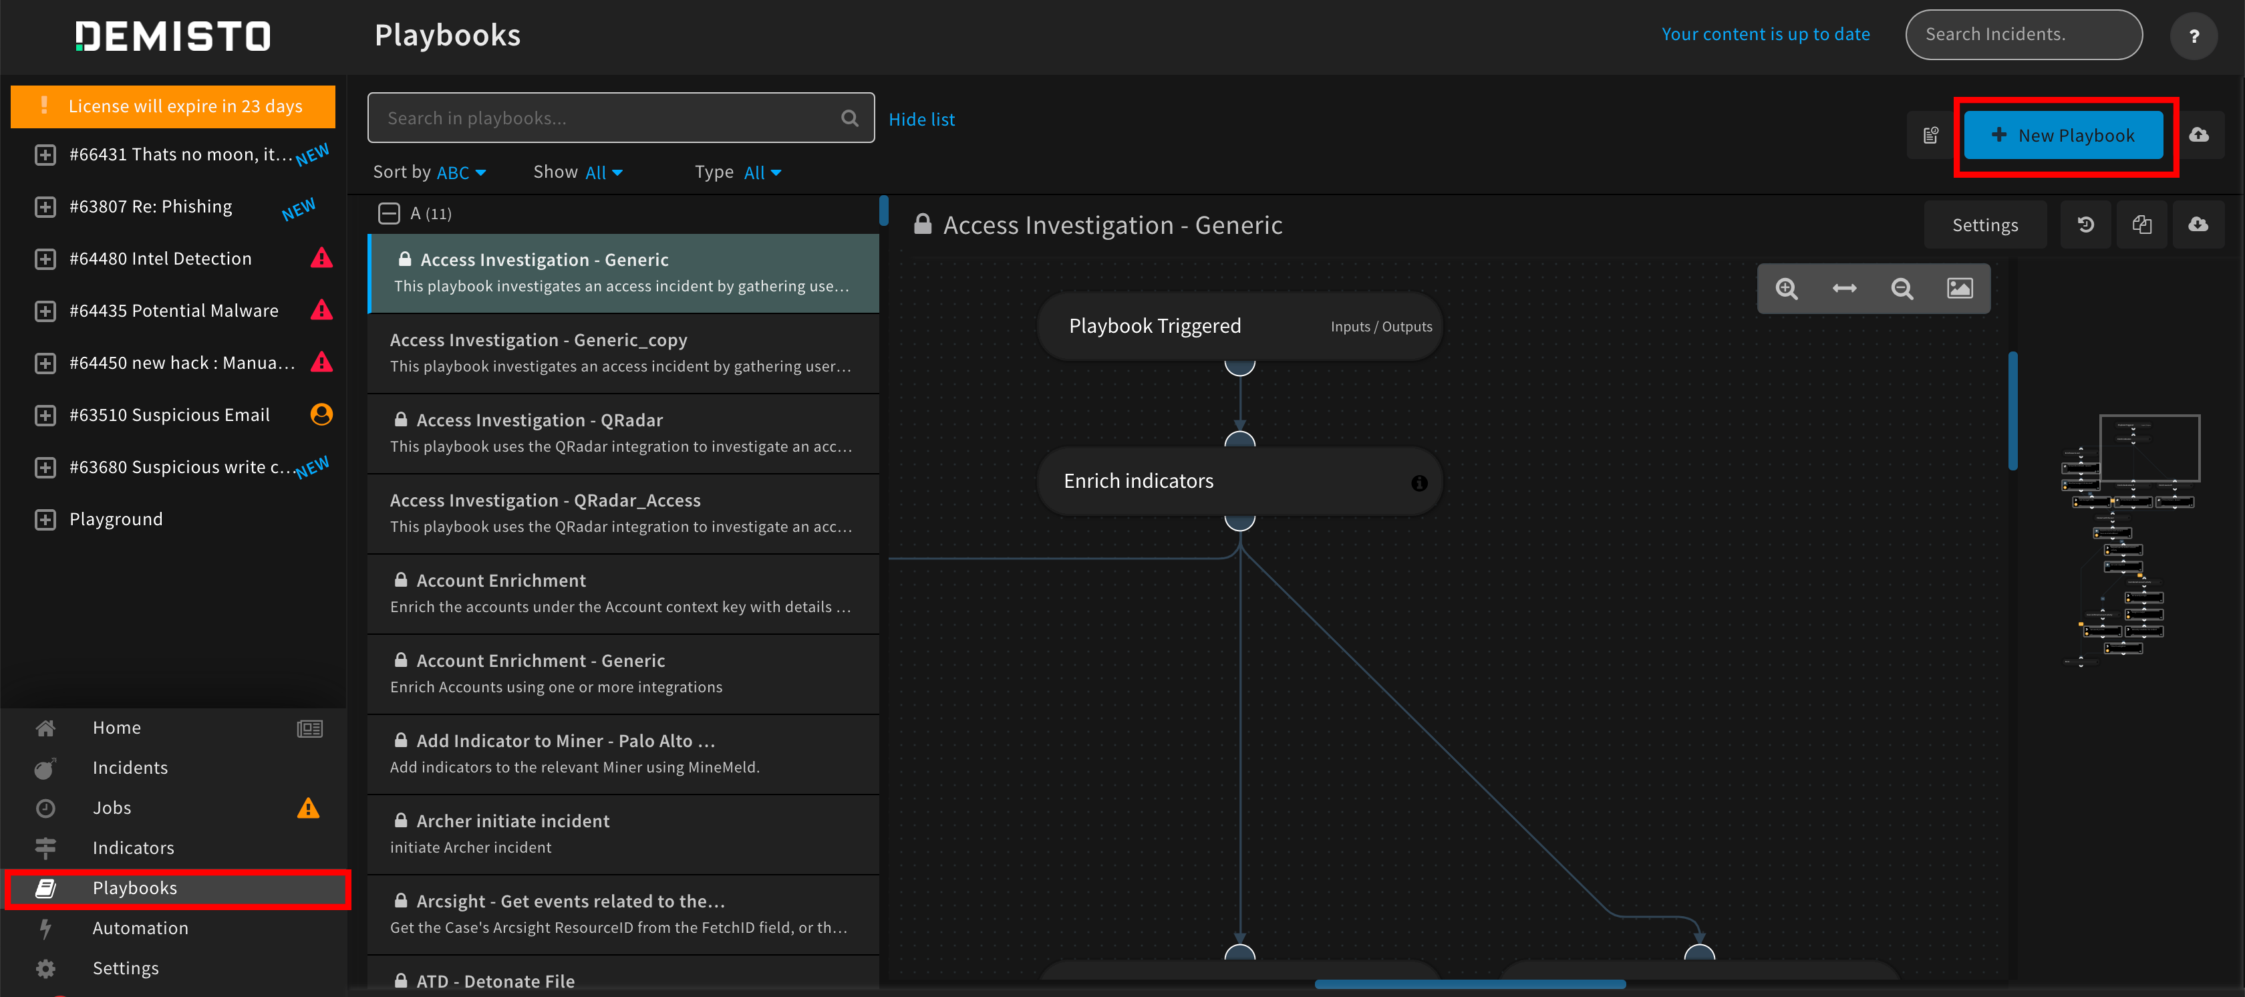Open the Sort by ABC dropdown
The image size is (2245, 997).
point(461,172)
